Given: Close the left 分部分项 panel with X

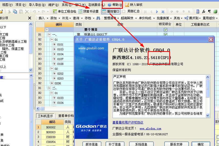Looking at the screenshot, I should click(29, 18).
